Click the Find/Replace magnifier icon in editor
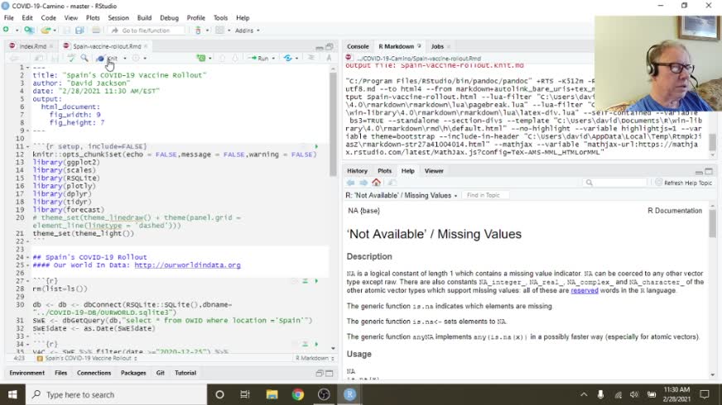 click(x=84, y=58)
